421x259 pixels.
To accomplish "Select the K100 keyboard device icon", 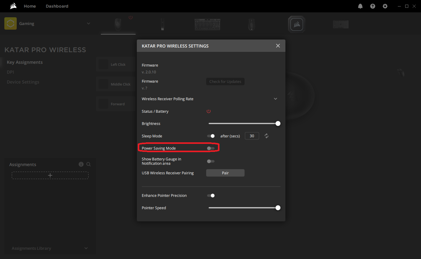I will click(x=207, y=24).
